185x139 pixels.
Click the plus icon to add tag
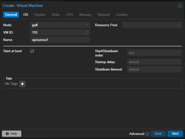click(x=22, y=84)
